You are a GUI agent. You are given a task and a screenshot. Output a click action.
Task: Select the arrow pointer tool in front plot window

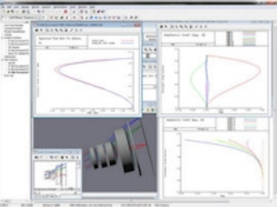(41, 30)
